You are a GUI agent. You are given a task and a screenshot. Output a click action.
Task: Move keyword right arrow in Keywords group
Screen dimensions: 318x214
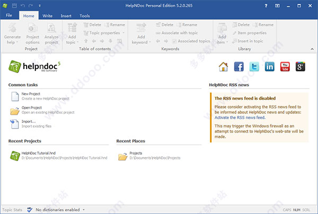click(x=166, y=41)
